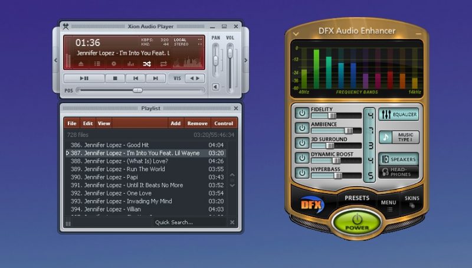
Task: Open the playlist Remove menu
Action: point(197,123)
